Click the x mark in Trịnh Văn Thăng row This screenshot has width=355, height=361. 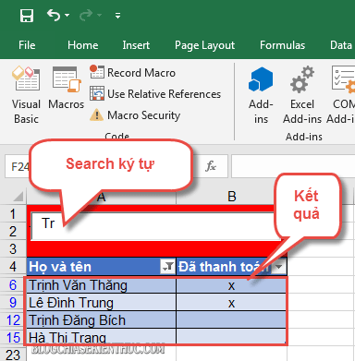(231, 285)
